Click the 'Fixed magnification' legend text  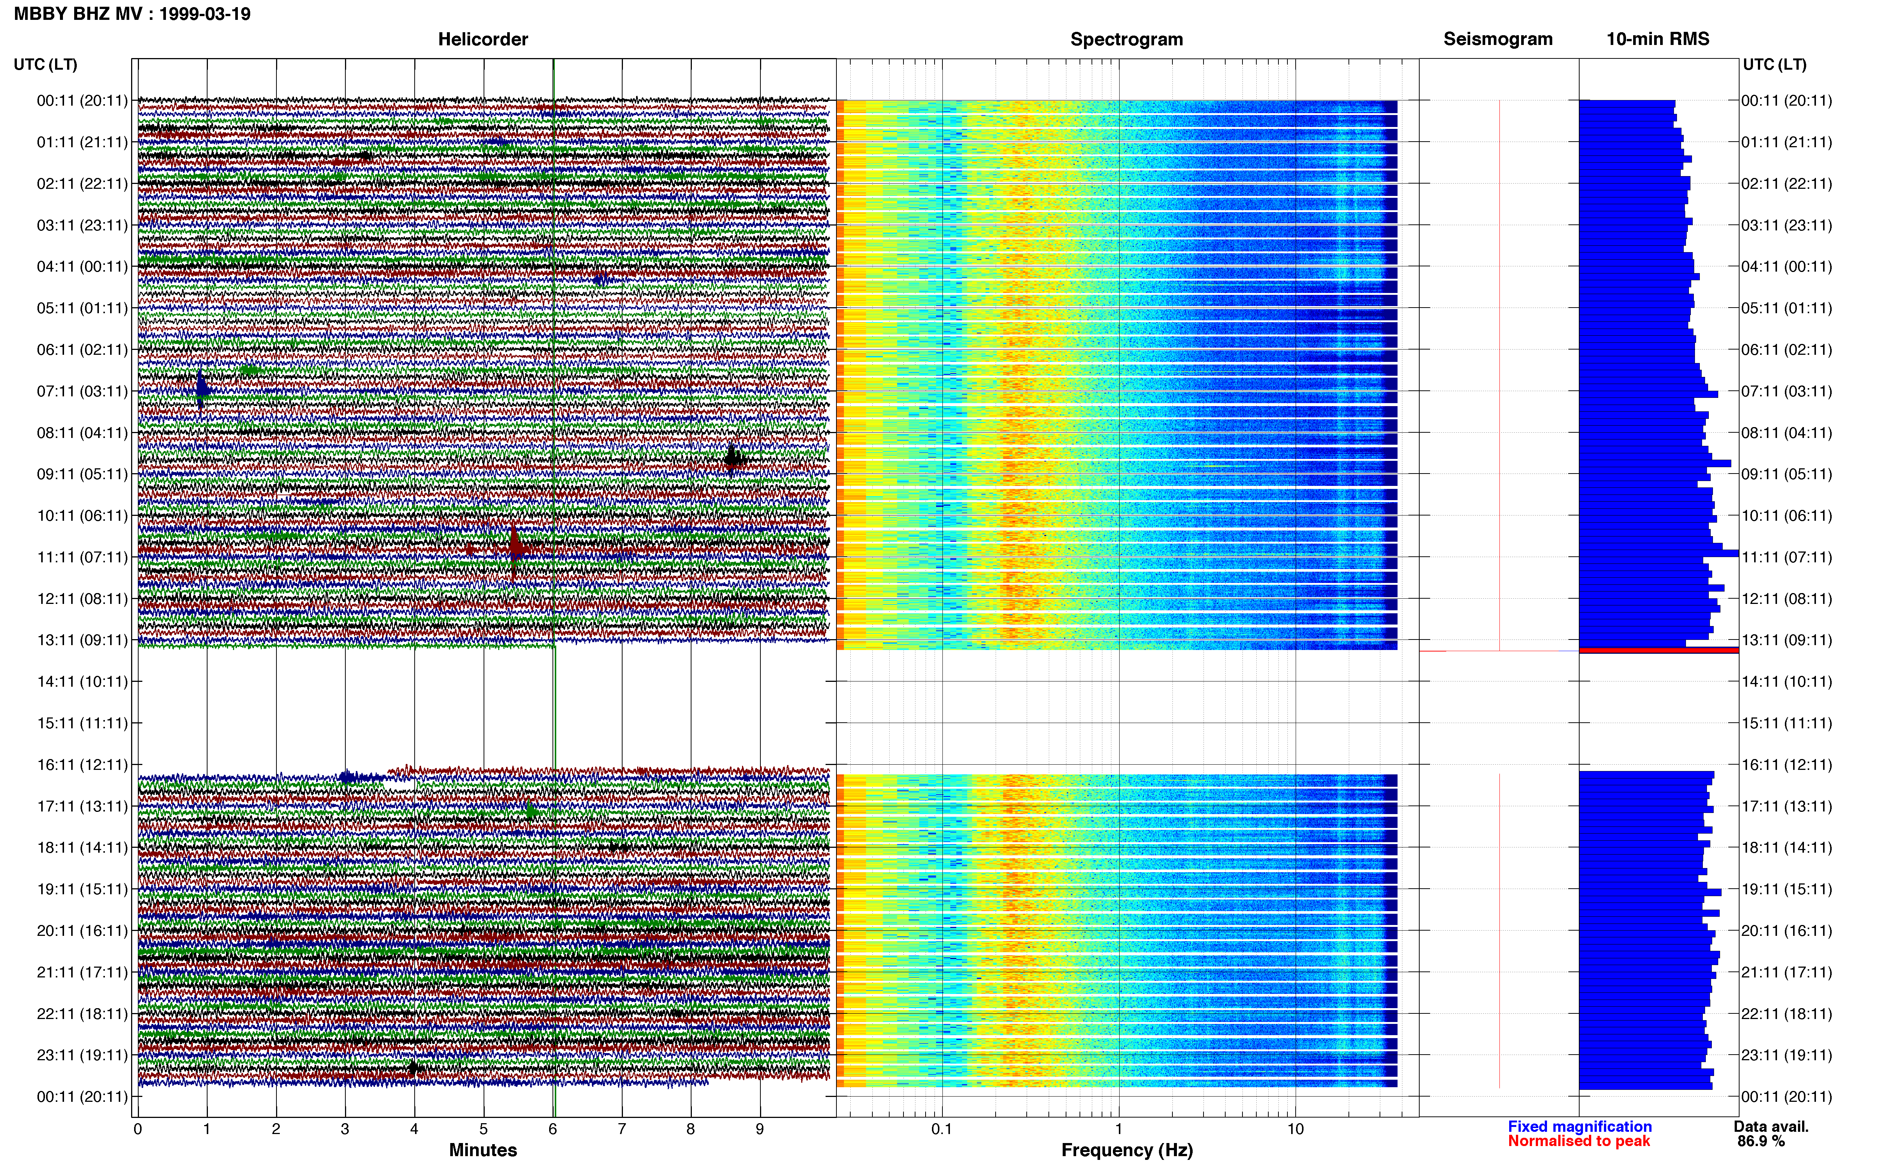(1580, 1126)
